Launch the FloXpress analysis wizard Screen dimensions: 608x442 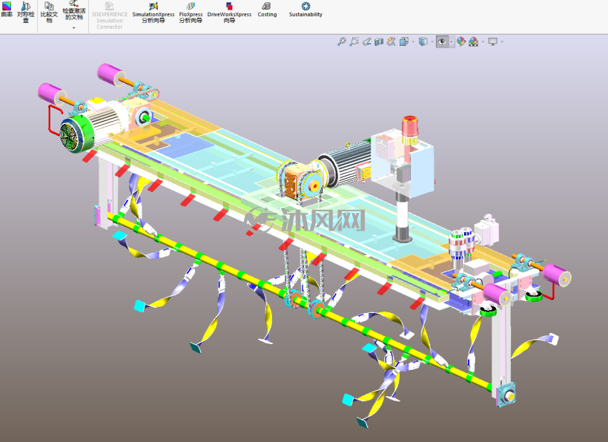[191, 12]
